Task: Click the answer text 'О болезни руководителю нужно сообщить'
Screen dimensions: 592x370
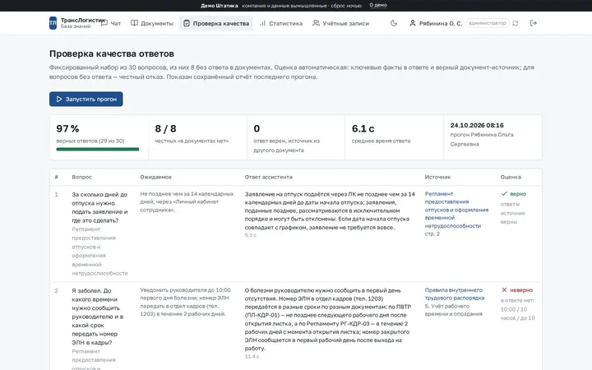Action: click(x=327, y=319)
